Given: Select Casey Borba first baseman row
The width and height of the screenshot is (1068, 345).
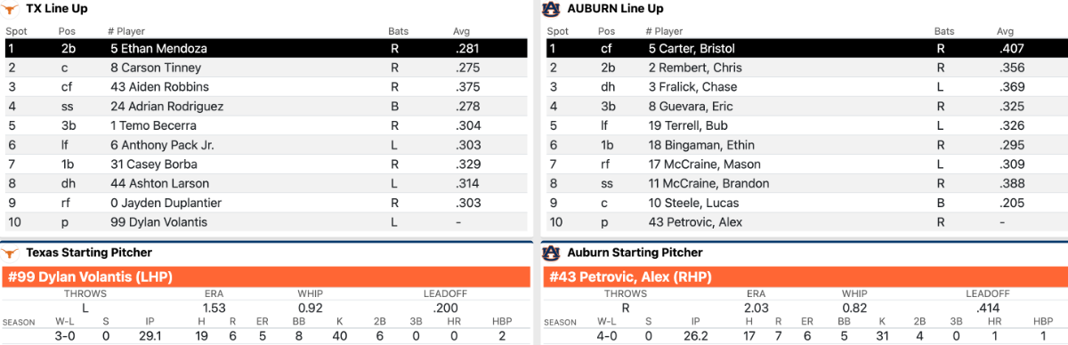Looking at the screenshot, I should (x=266, y=164).
